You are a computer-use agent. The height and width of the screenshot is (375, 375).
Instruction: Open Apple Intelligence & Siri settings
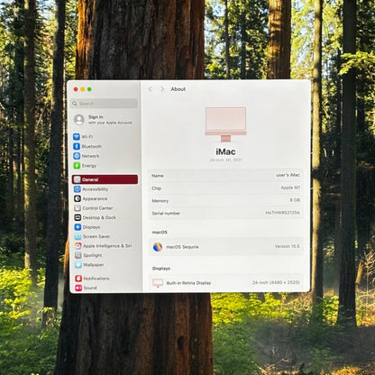point(104,246)
